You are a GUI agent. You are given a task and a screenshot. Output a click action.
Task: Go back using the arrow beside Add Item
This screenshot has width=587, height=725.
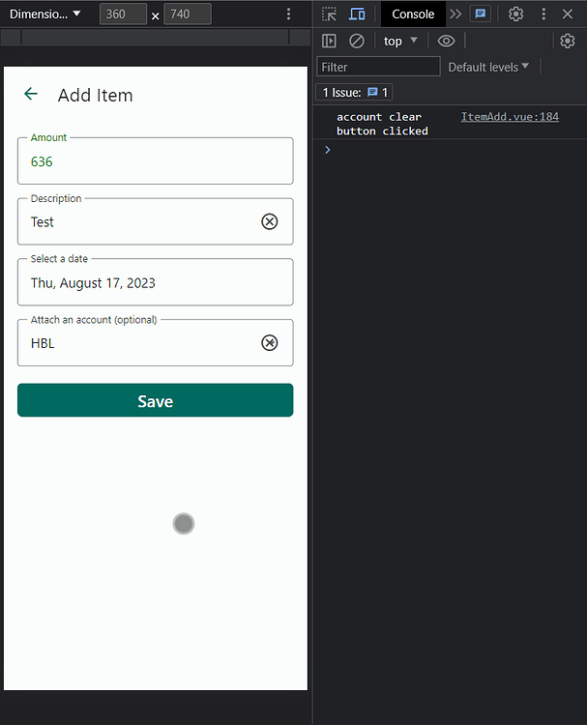31,94
